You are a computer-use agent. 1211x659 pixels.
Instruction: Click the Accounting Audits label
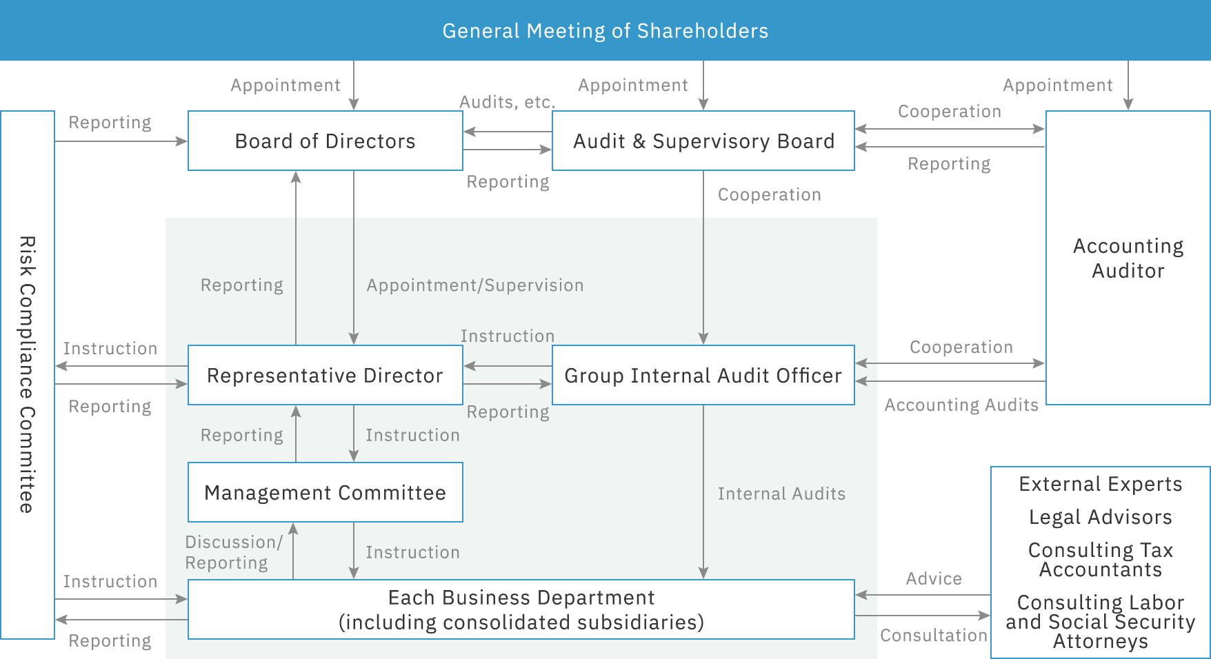(961, 405)
